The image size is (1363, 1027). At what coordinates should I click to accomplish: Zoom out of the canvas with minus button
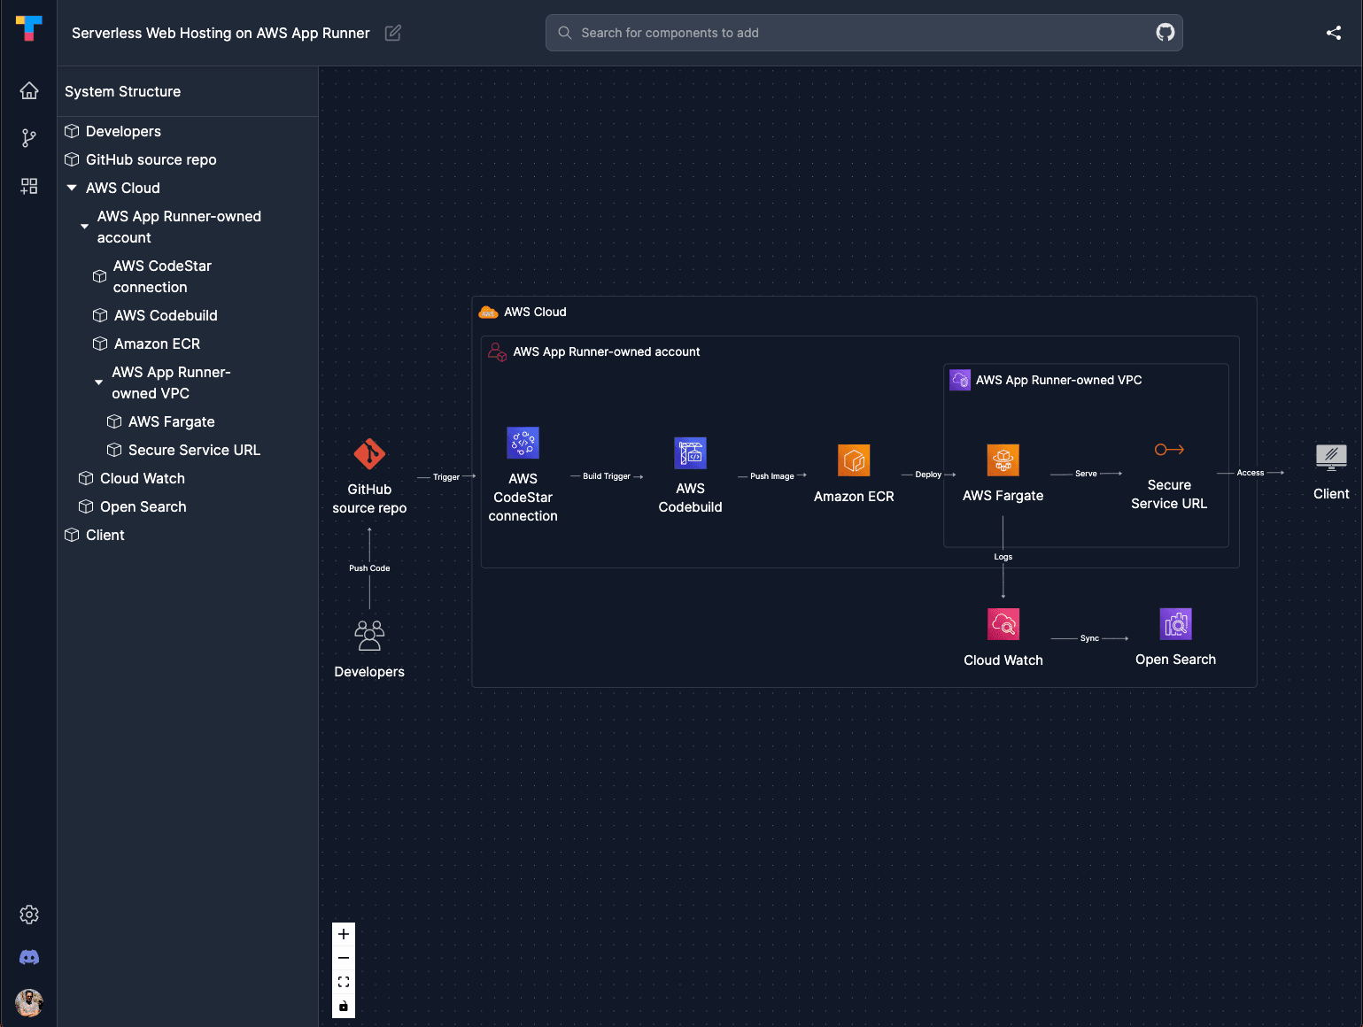[344, 958]
